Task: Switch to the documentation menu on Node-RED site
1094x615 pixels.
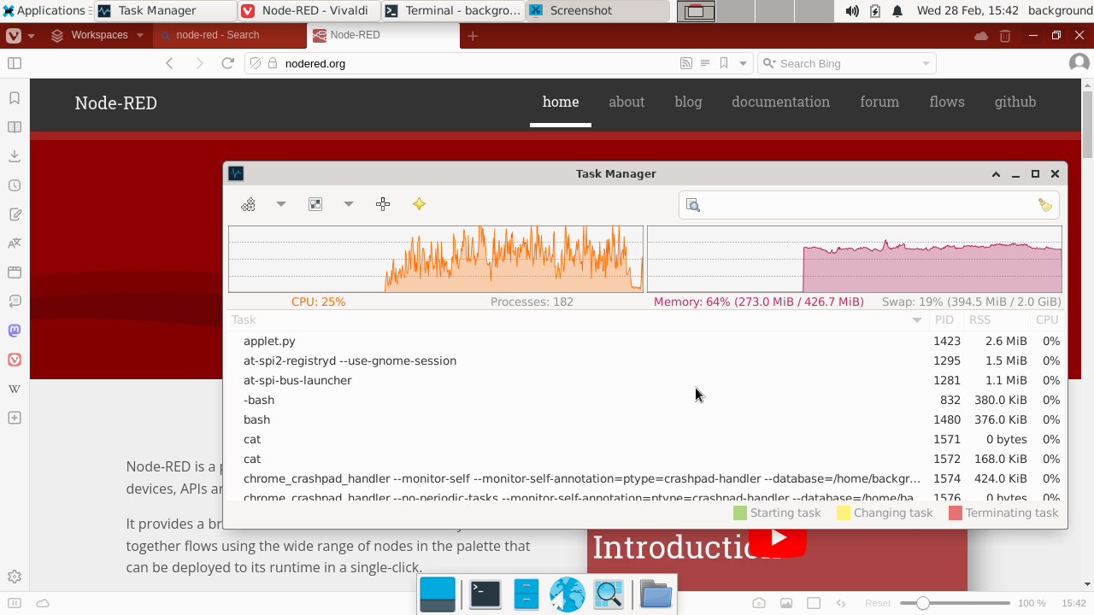Action: [x=780, y=102]
